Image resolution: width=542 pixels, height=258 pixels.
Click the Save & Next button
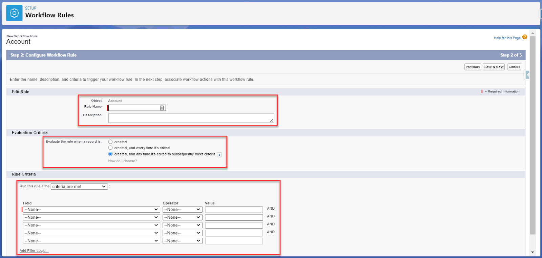click(494, 67)
